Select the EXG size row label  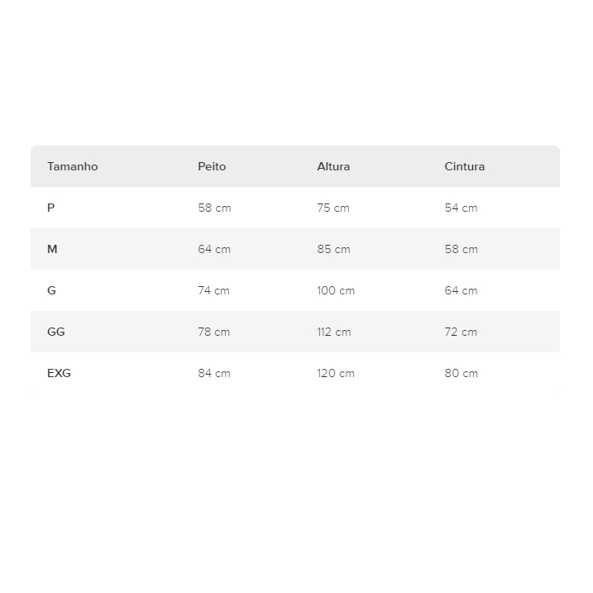point(59,373)
